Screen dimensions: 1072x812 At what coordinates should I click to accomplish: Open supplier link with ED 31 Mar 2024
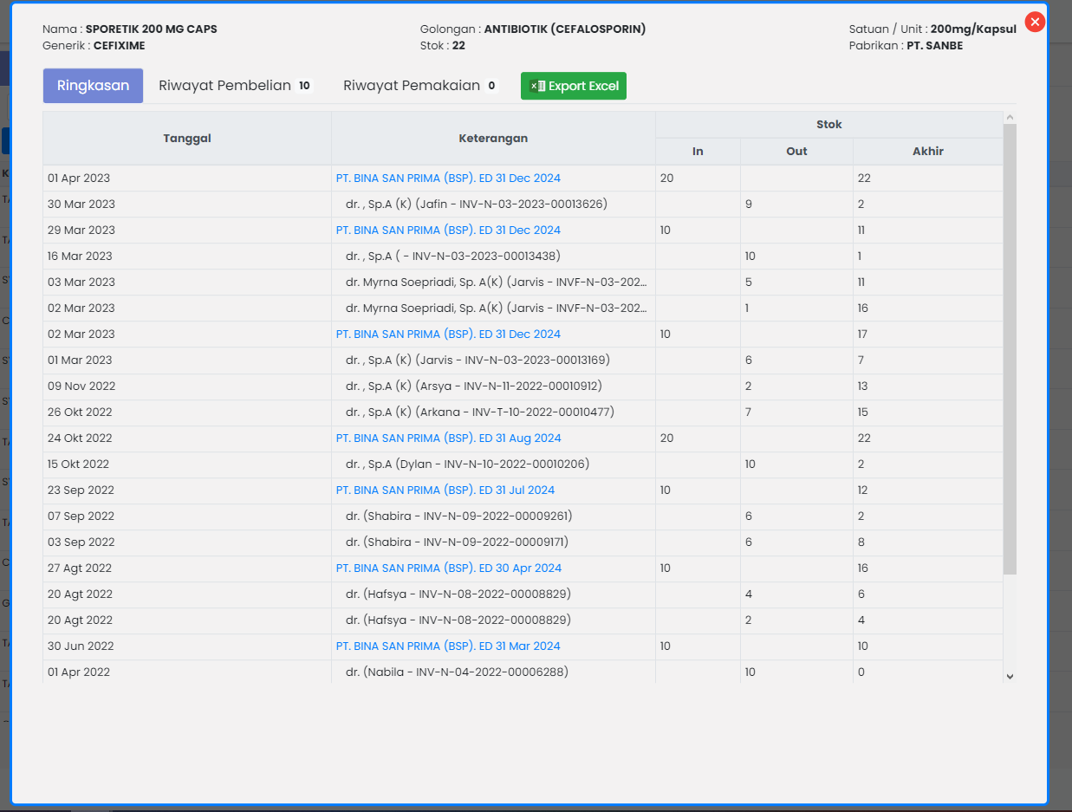(447, 646)
